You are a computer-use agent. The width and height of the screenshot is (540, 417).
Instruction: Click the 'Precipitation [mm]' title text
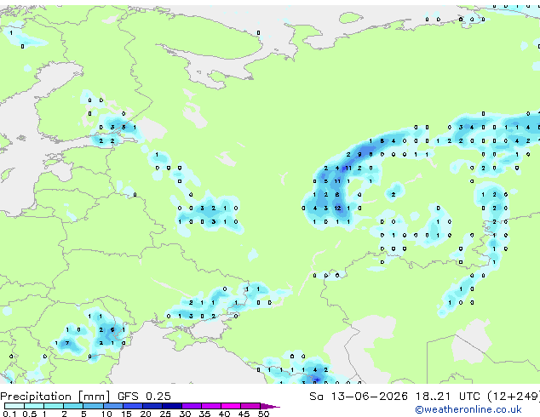pyautogui.click(x=55, y=397)
